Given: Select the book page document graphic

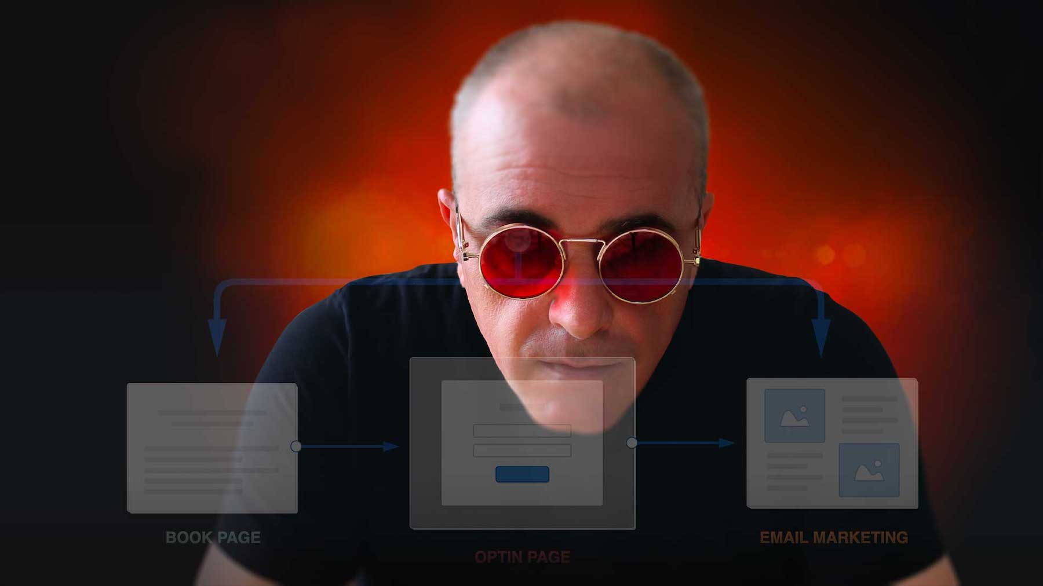Looking at the screenshot, I should [x=212, y=448].
